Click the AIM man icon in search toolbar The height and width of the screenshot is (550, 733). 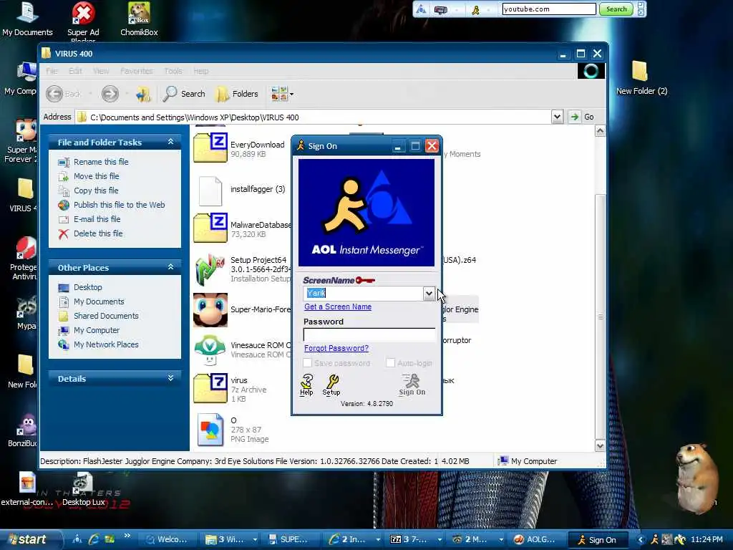(x=476, y=10)
